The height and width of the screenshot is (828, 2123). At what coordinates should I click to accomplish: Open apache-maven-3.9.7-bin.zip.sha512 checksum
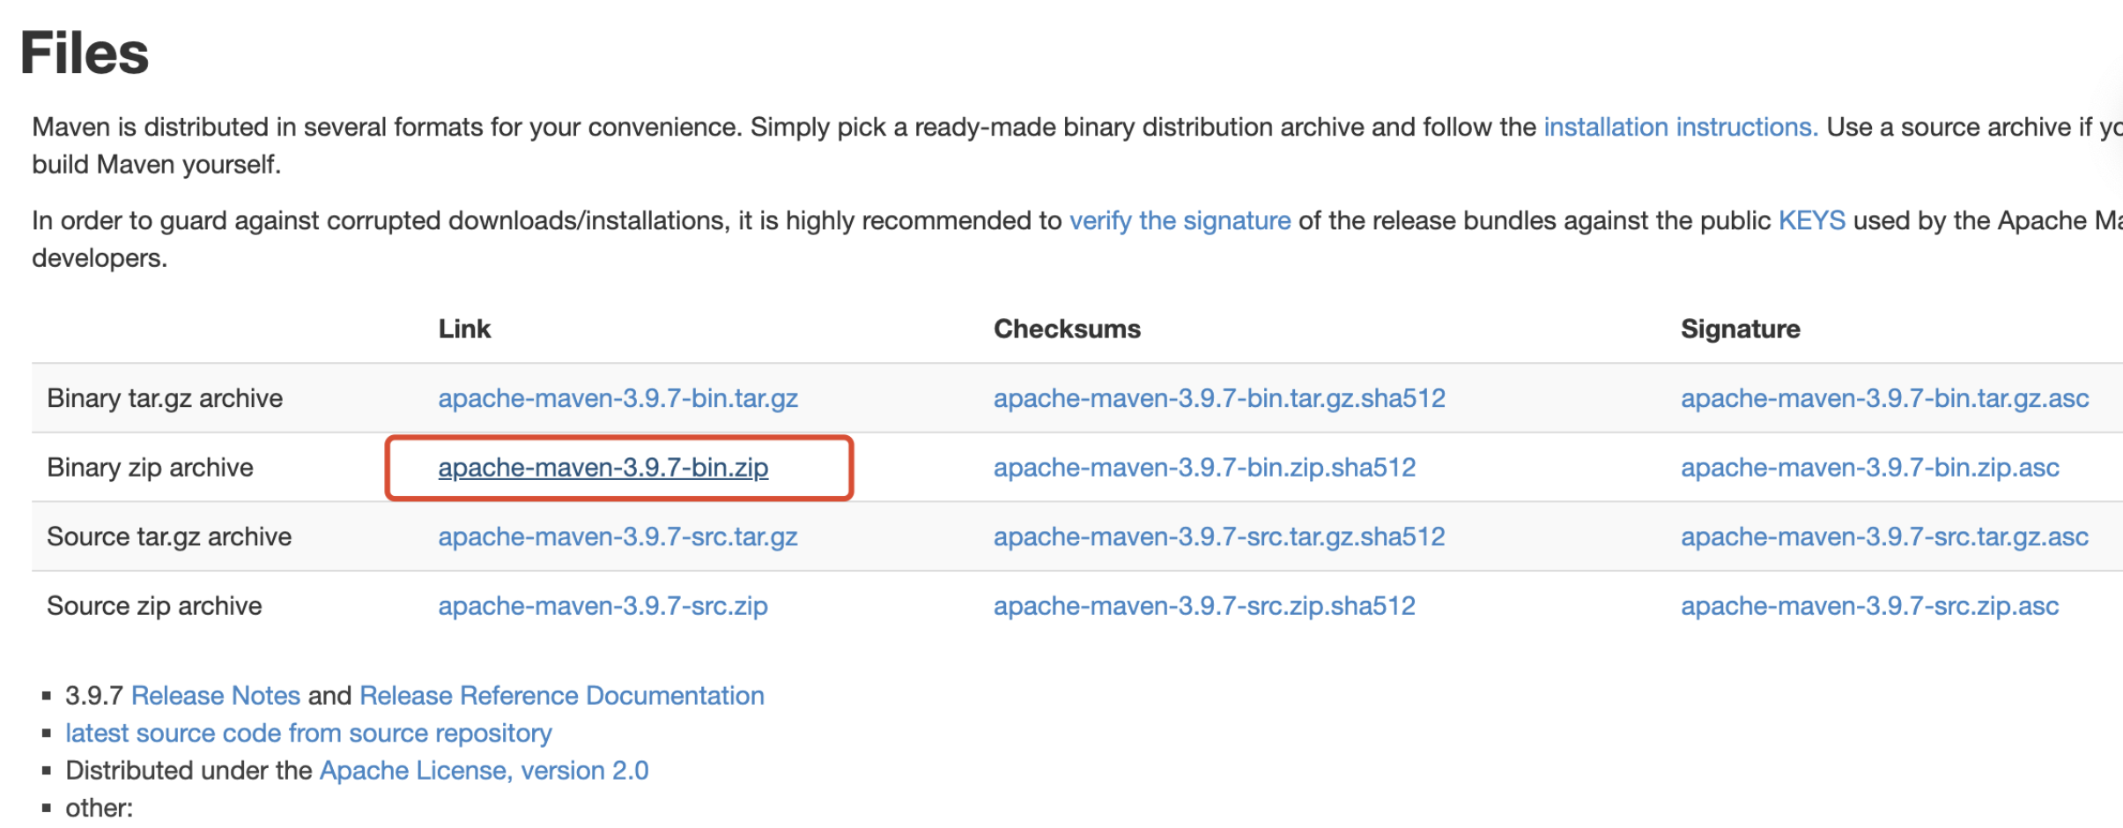(x=1205, y=468)
